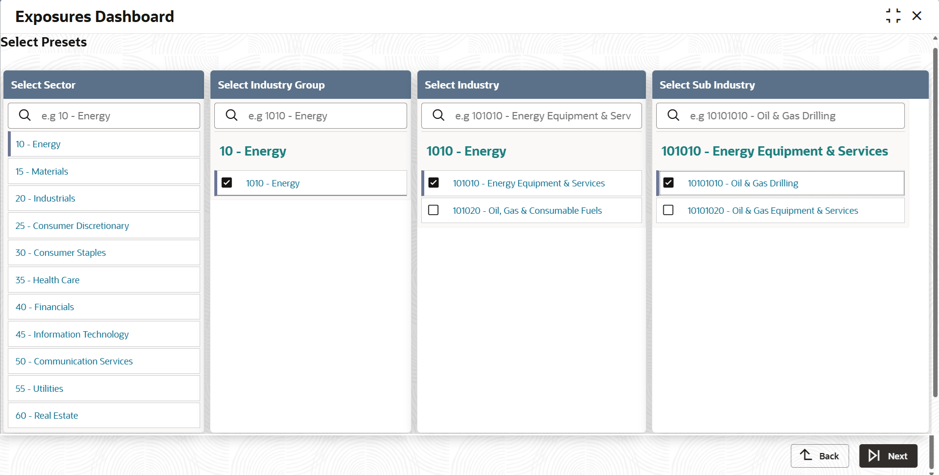Screen dimensions: 939x475
Task: Click the magnifier icon in Industry Group panel
Action: (x=231, y=115)
